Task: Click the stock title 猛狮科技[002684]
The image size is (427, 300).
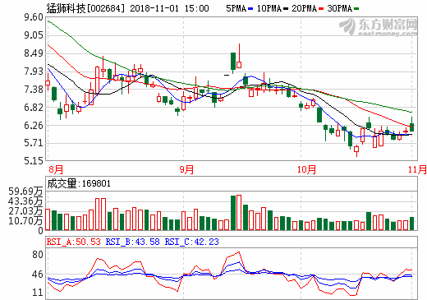Action: coord(85,8)
